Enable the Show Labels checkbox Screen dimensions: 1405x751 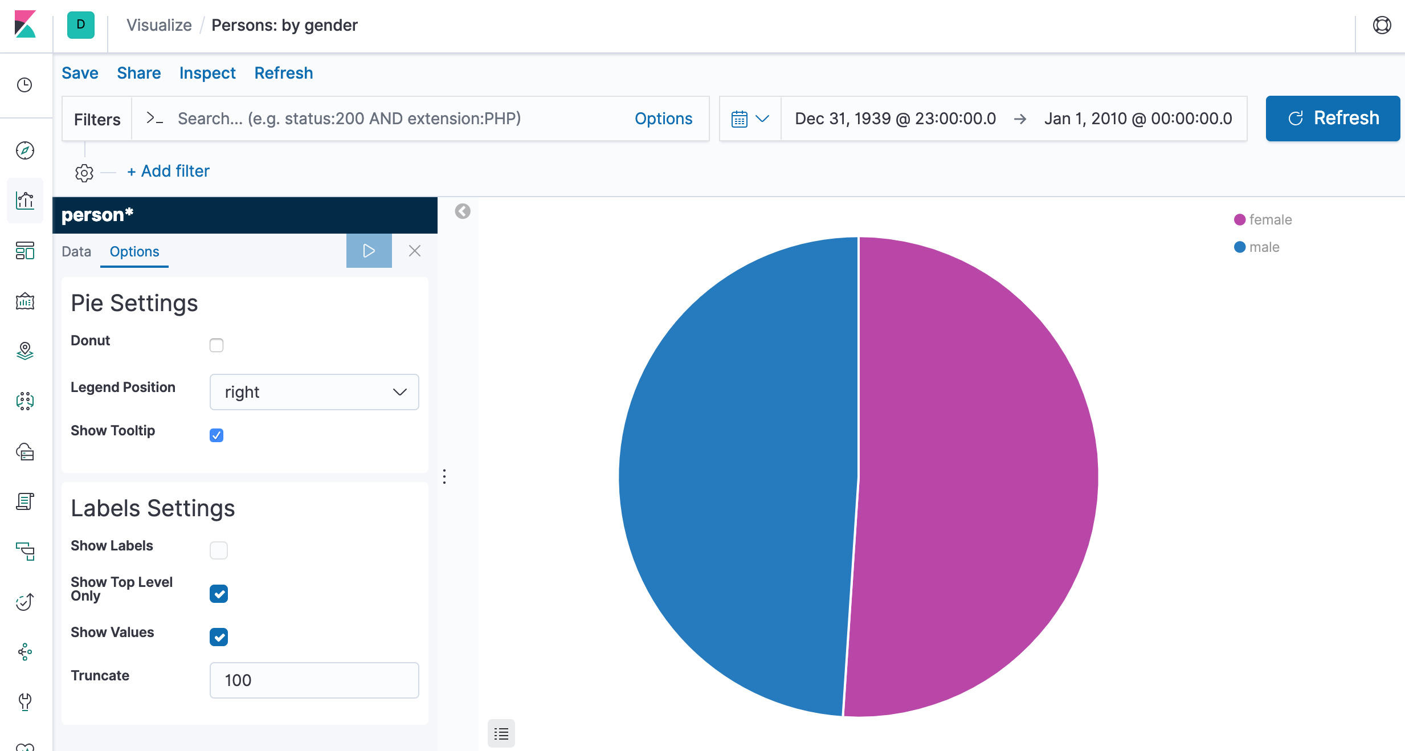219,550
